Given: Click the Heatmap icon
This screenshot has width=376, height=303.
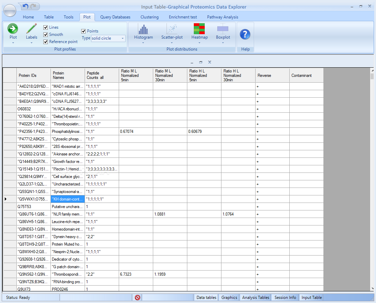Looking at the screenshot, I should click(x=199, y=29).
